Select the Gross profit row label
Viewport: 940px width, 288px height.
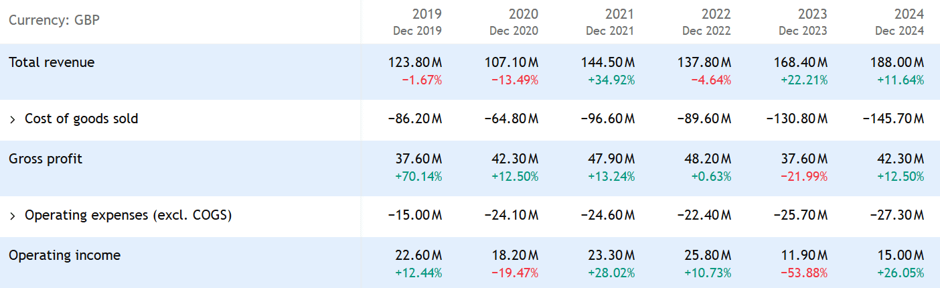pos(45,159)
